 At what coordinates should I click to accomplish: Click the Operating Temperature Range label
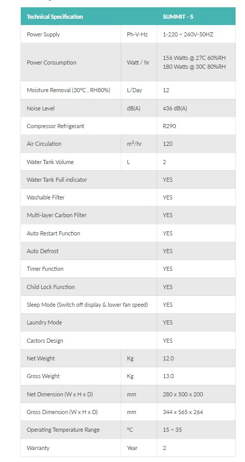[63, 430]
